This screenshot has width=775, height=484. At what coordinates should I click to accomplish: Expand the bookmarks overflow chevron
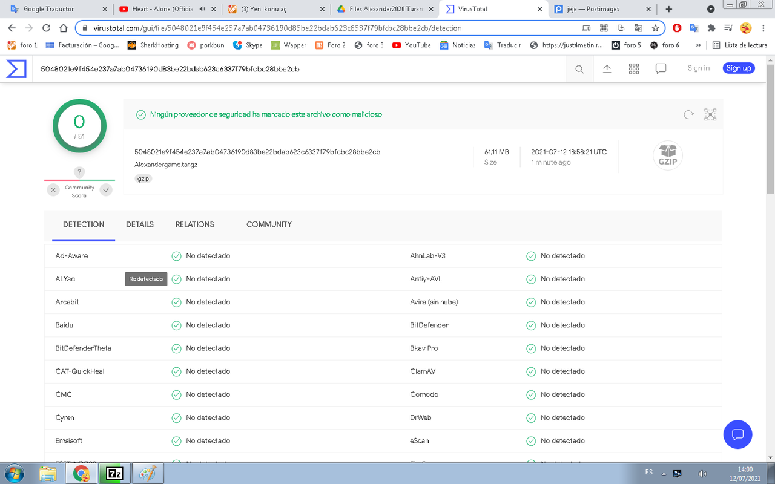[698, 45]
